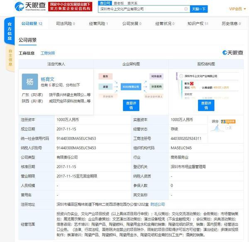The width and height of the screenshot is (249, 242).
Task: Select unified credit code 91440300MA5EUC9453
Action: [x=76, y=139]
